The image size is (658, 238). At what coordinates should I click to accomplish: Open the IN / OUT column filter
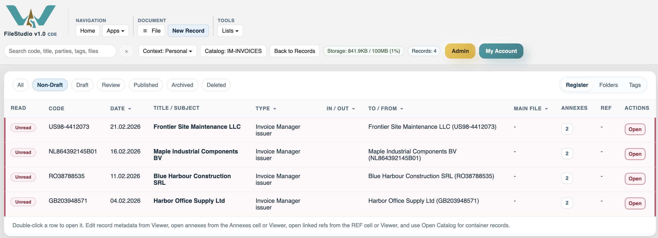point(353,109)
